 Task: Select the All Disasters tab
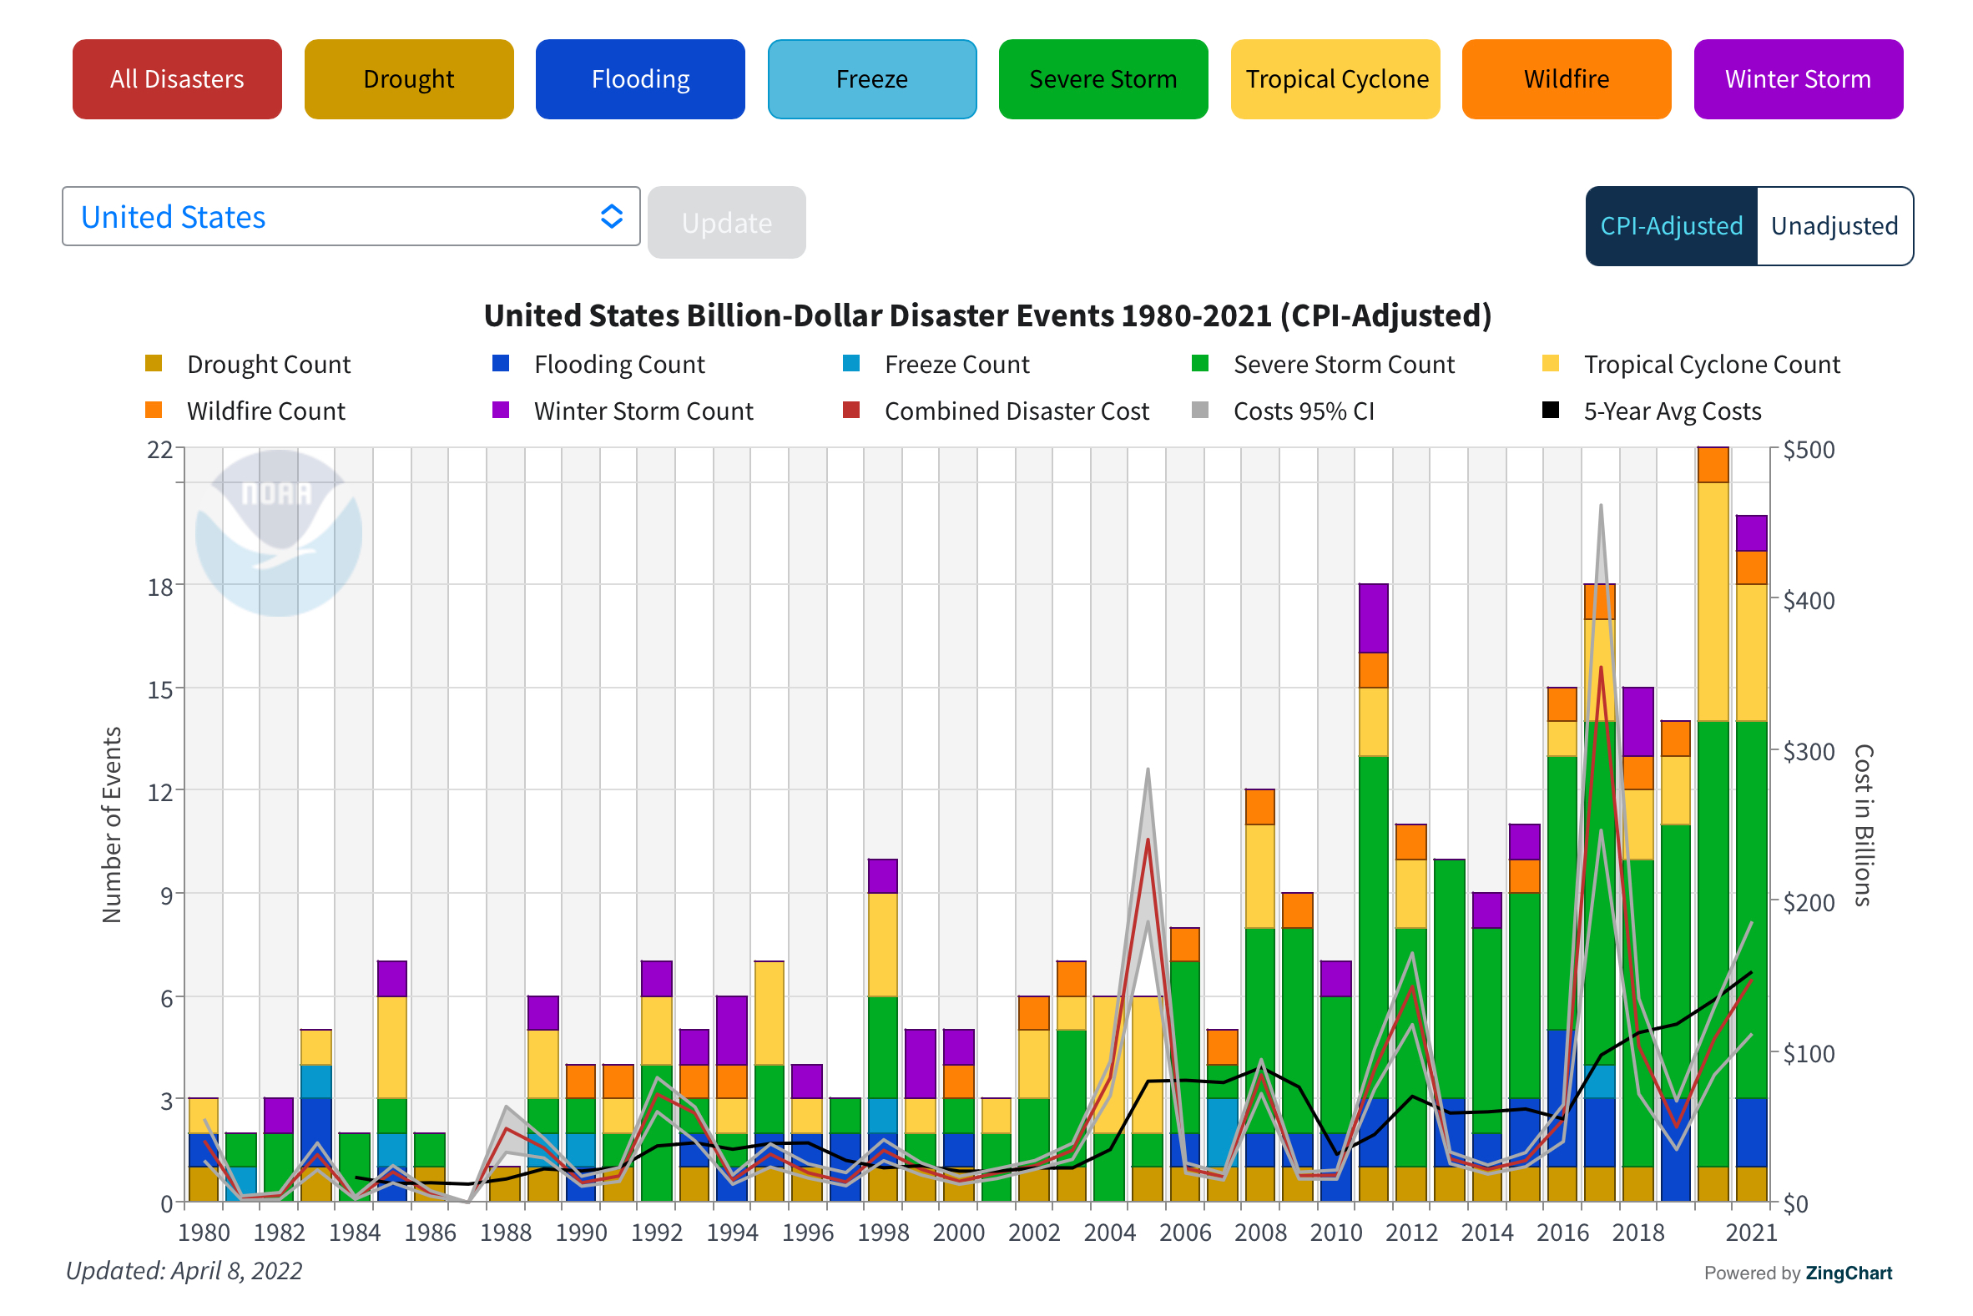point(177,79)
